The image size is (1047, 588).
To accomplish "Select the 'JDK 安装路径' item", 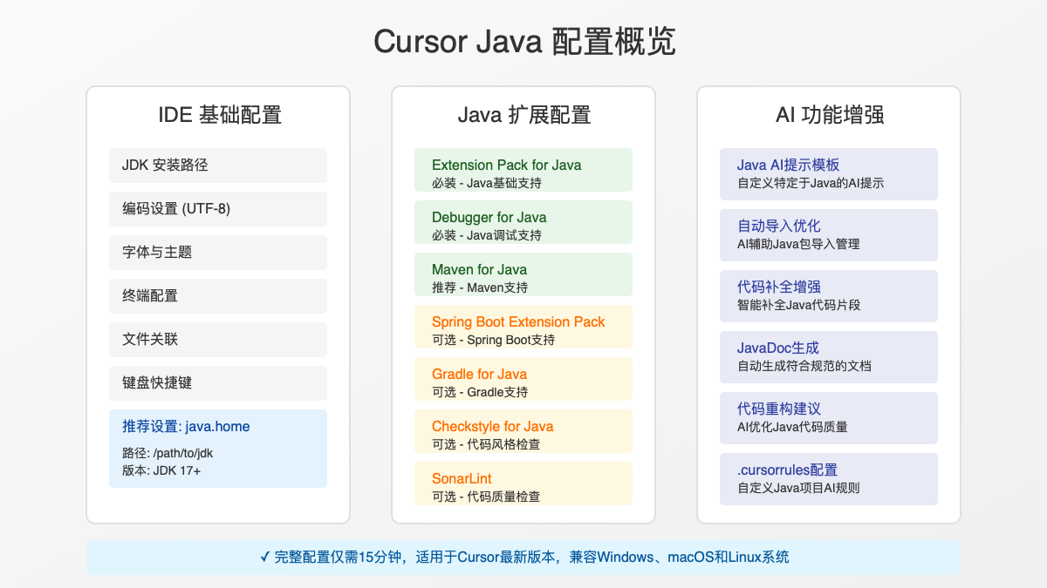I will 218,166.
